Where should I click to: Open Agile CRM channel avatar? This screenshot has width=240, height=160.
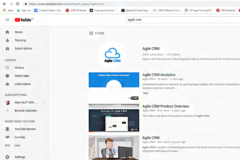pyautogui.click(x=112, y=54)
